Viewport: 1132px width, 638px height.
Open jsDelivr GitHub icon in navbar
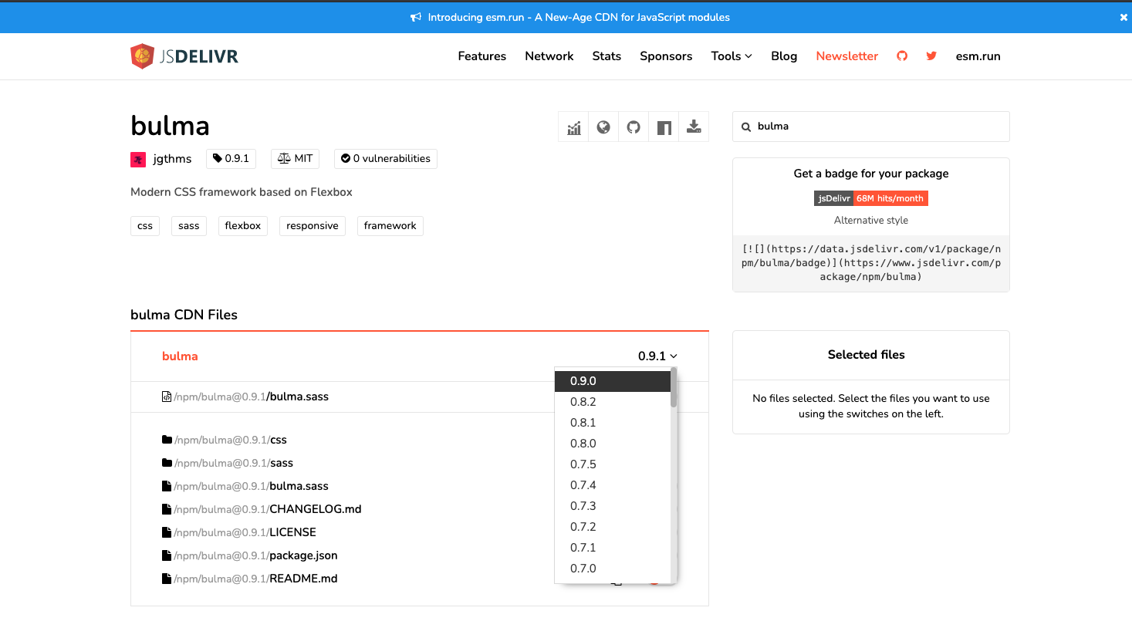pos(902,56)
